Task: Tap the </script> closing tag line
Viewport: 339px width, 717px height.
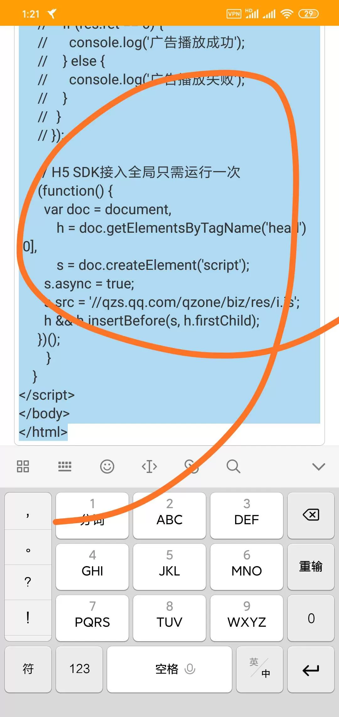Action: pos(47,395)
